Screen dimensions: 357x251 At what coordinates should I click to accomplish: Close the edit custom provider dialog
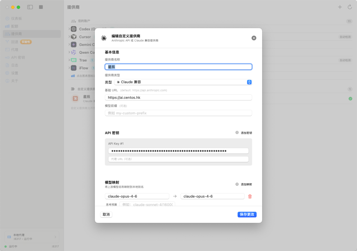pos(254,38)
